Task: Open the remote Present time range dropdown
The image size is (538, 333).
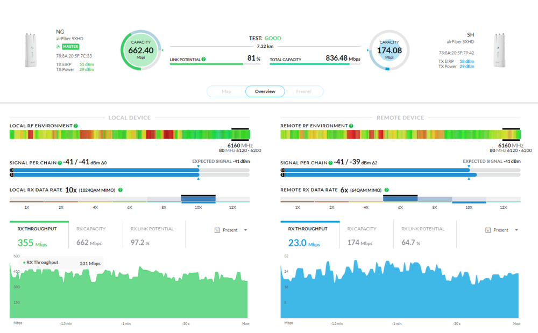Action: pos(502,230)
